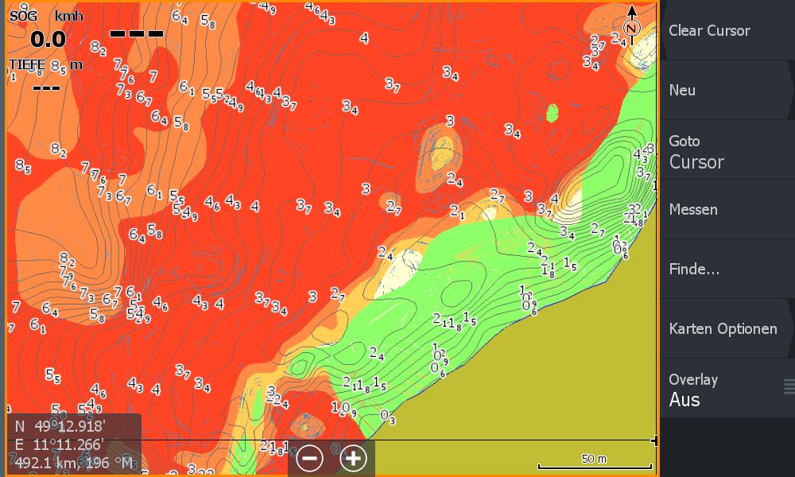
Task: Zoom in with the plus button
Action: pyautogui.click(x=353, y=458)
